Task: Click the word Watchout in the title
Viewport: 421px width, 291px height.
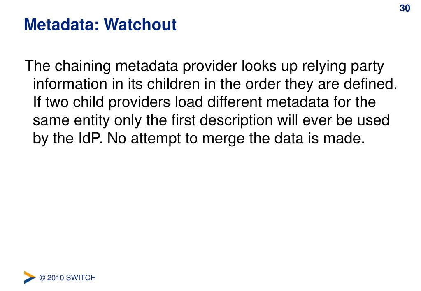Action: click(x=140, y=24)
